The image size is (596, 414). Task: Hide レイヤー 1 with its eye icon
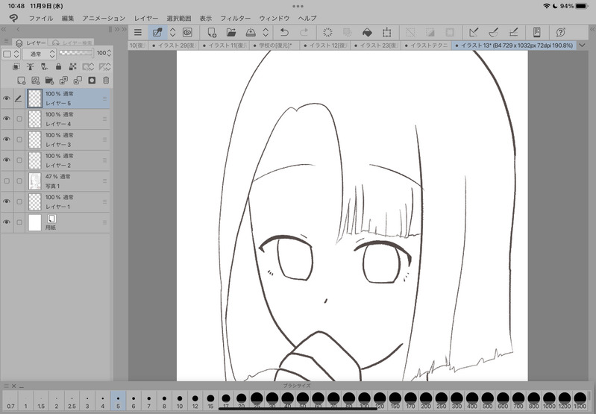(x=7, y=201)
